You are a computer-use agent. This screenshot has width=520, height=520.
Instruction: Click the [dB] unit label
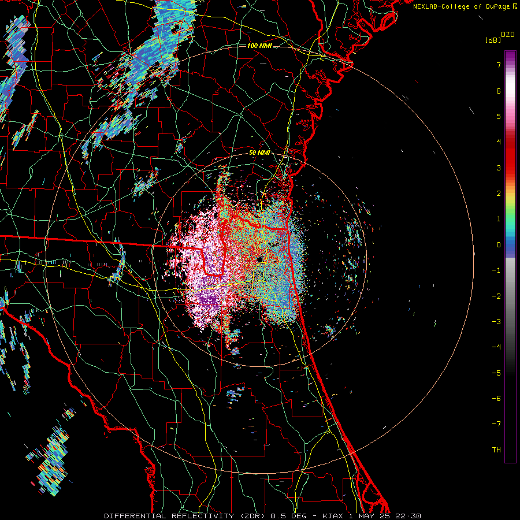pos(493,40)
